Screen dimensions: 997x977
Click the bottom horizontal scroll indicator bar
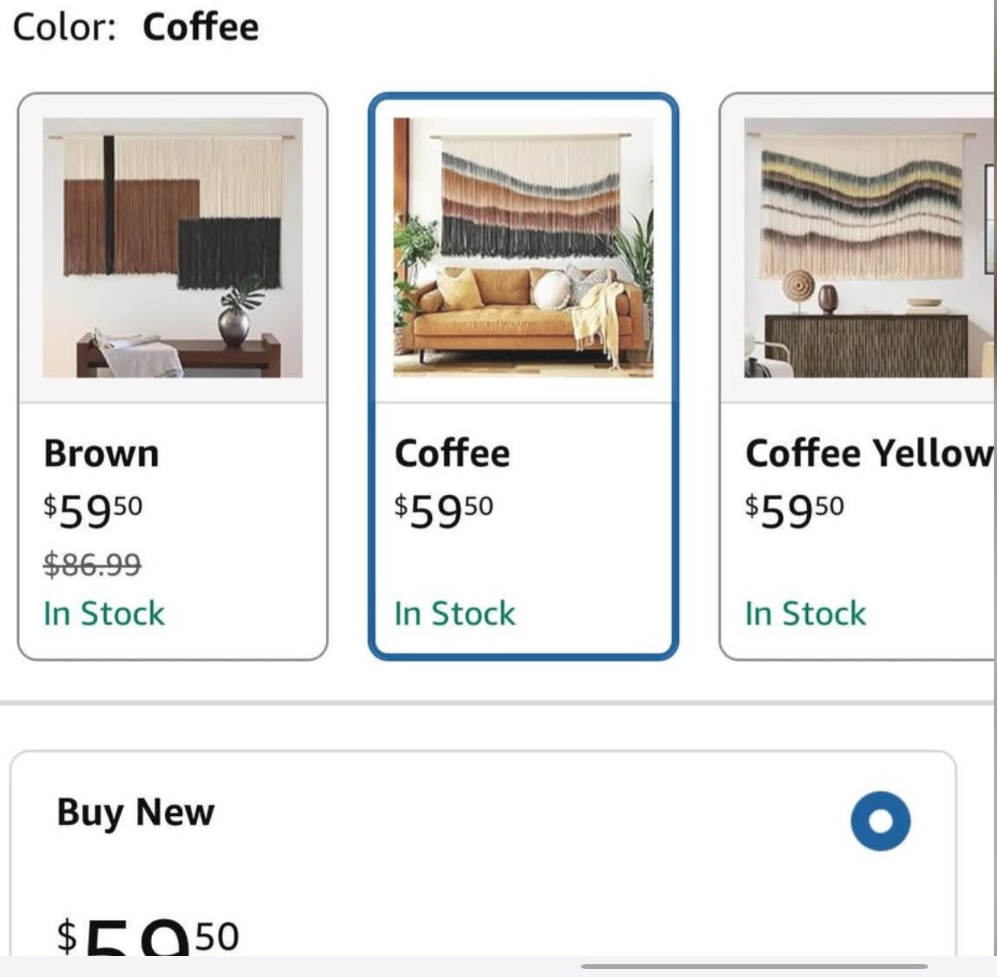tap(754, 966)
